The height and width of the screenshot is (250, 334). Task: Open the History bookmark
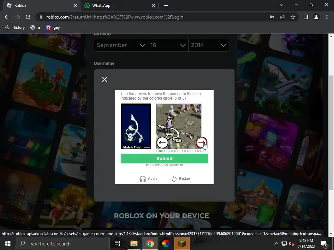15,27
